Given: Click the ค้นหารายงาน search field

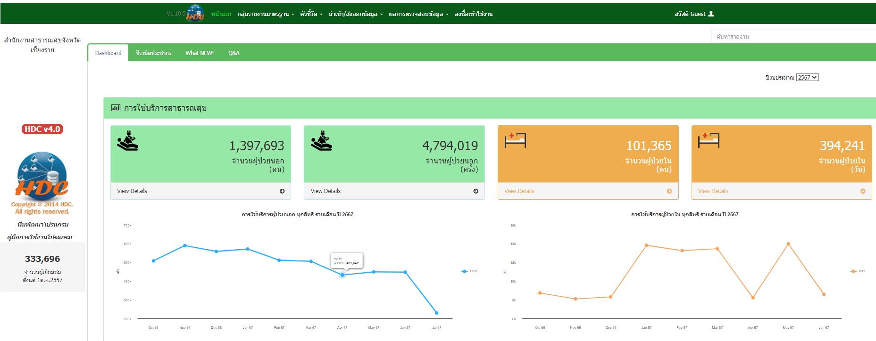Looking at the screenshot, I should pos(793,36).
